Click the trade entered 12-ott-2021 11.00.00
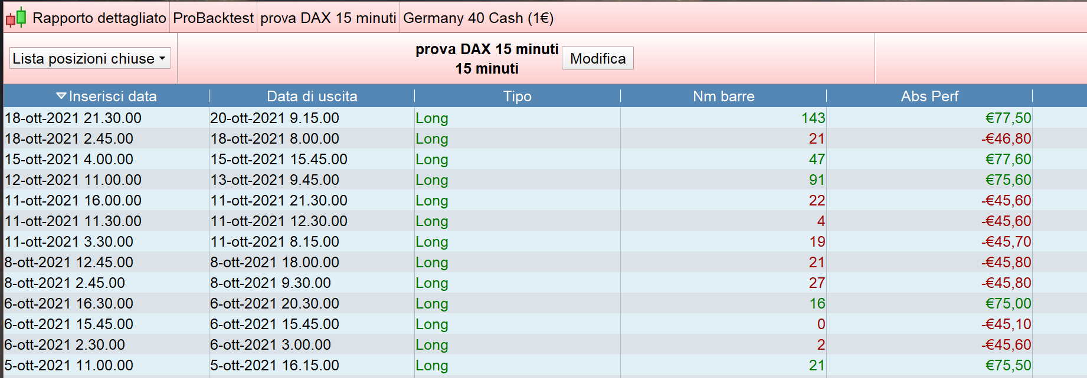 click(73, 180)
